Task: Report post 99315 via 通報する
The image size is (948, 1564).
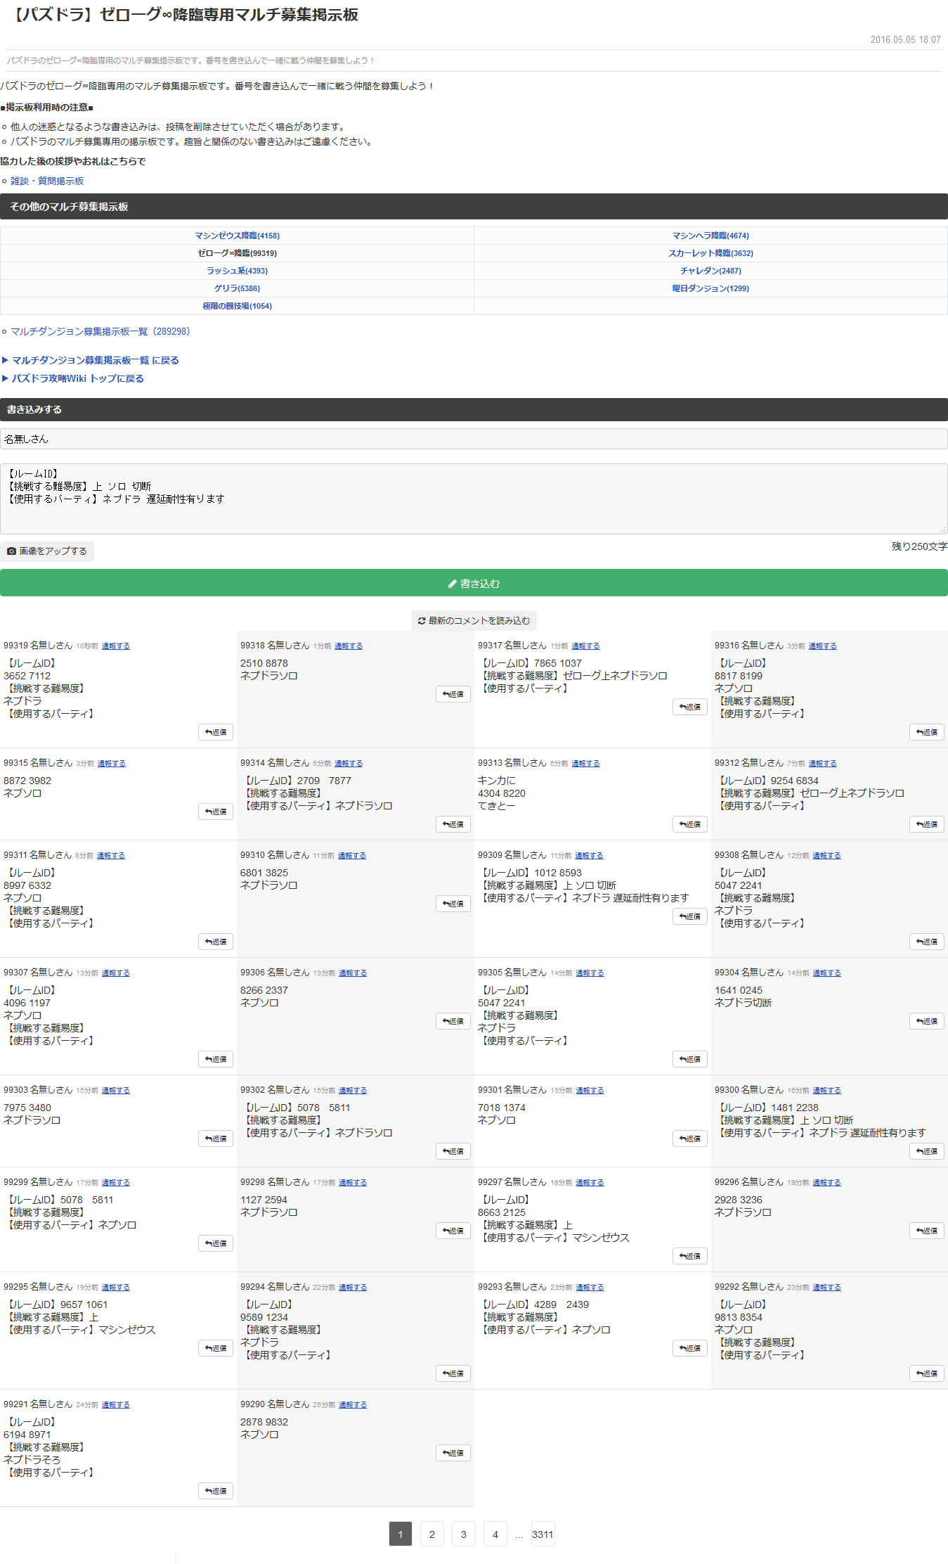Action: (x=112, y=764)
